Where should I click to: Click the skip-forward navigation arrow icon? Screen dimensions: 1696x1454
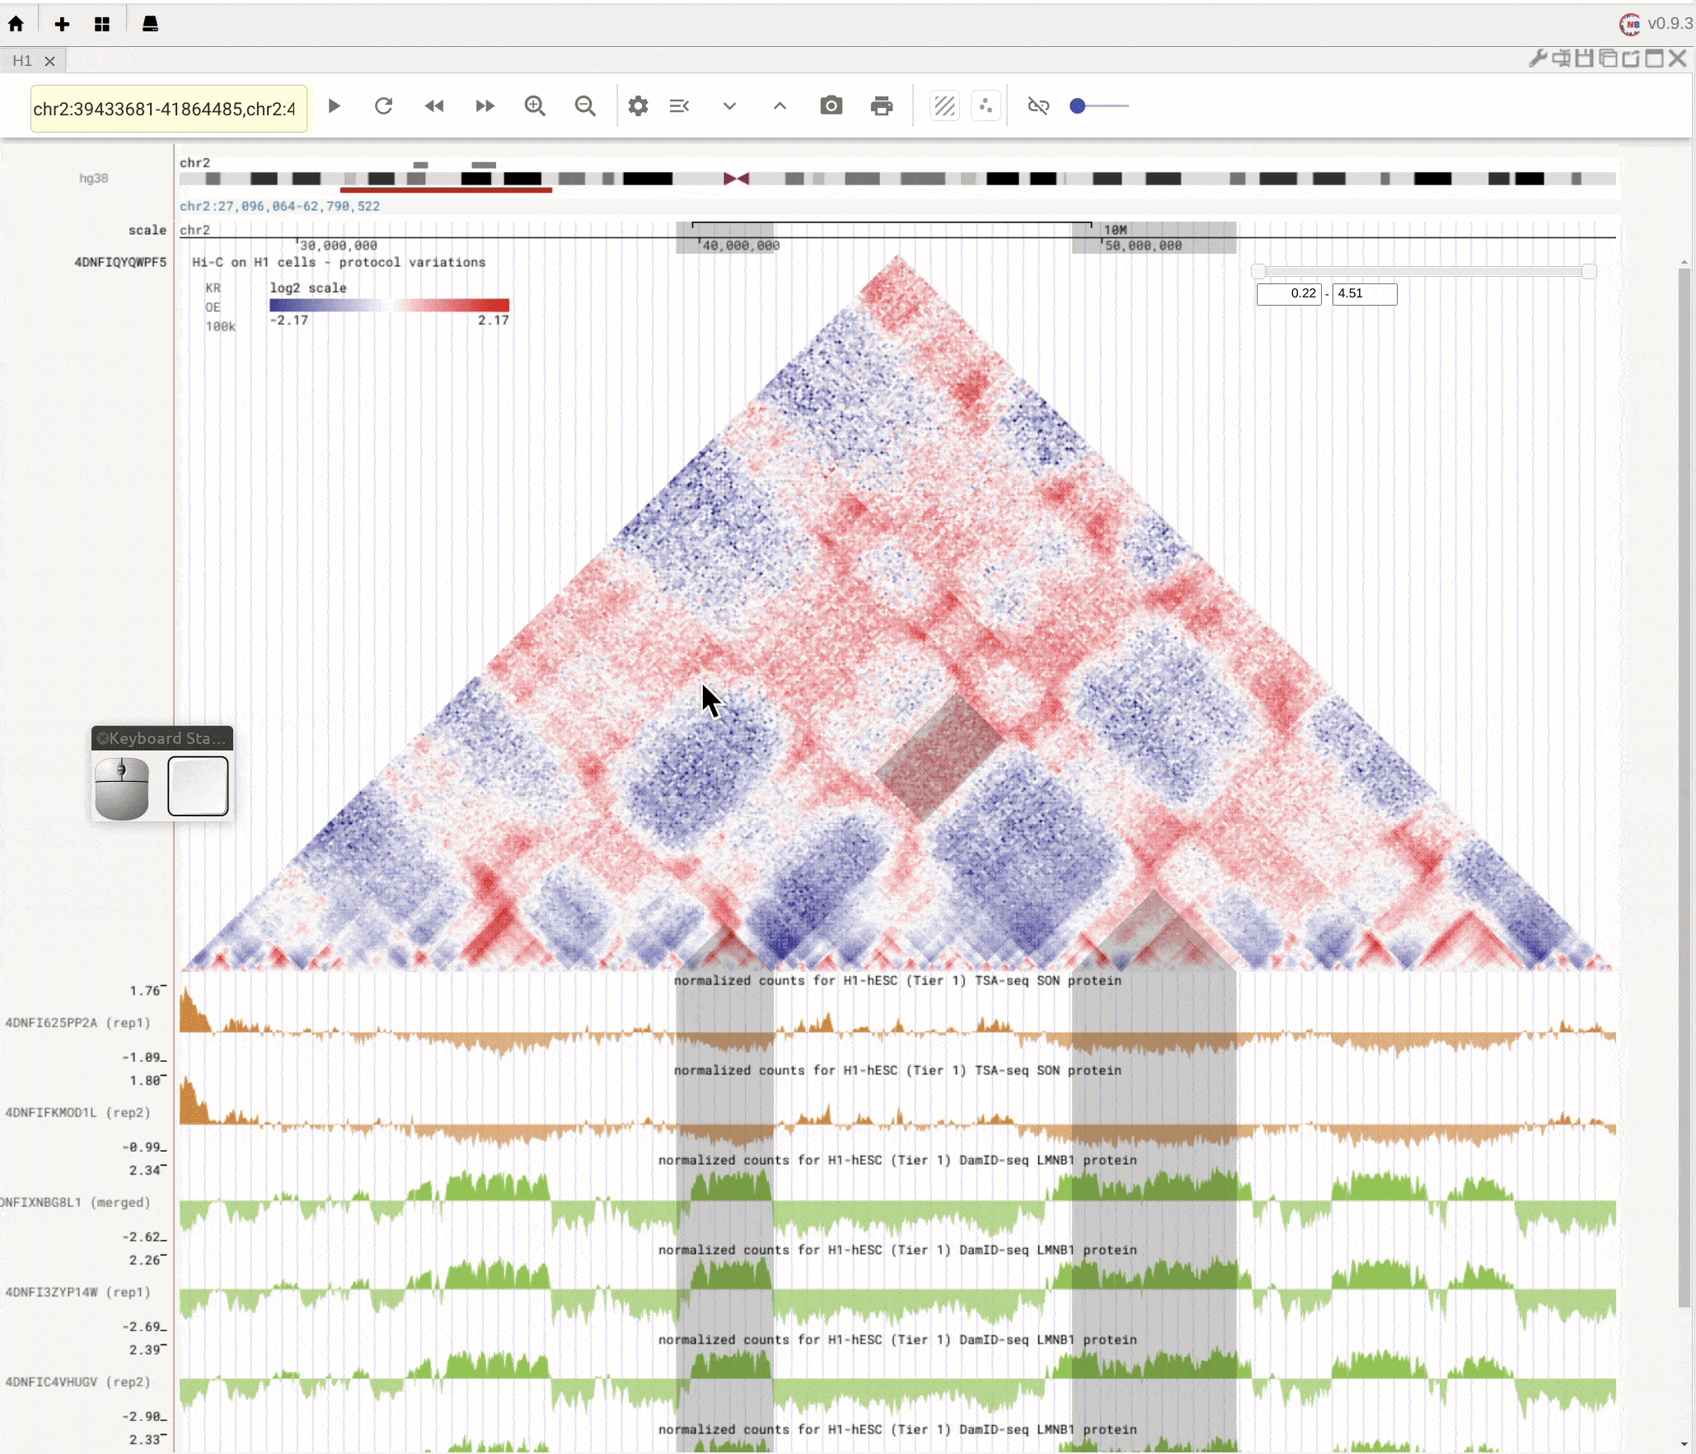pos(485,105)
